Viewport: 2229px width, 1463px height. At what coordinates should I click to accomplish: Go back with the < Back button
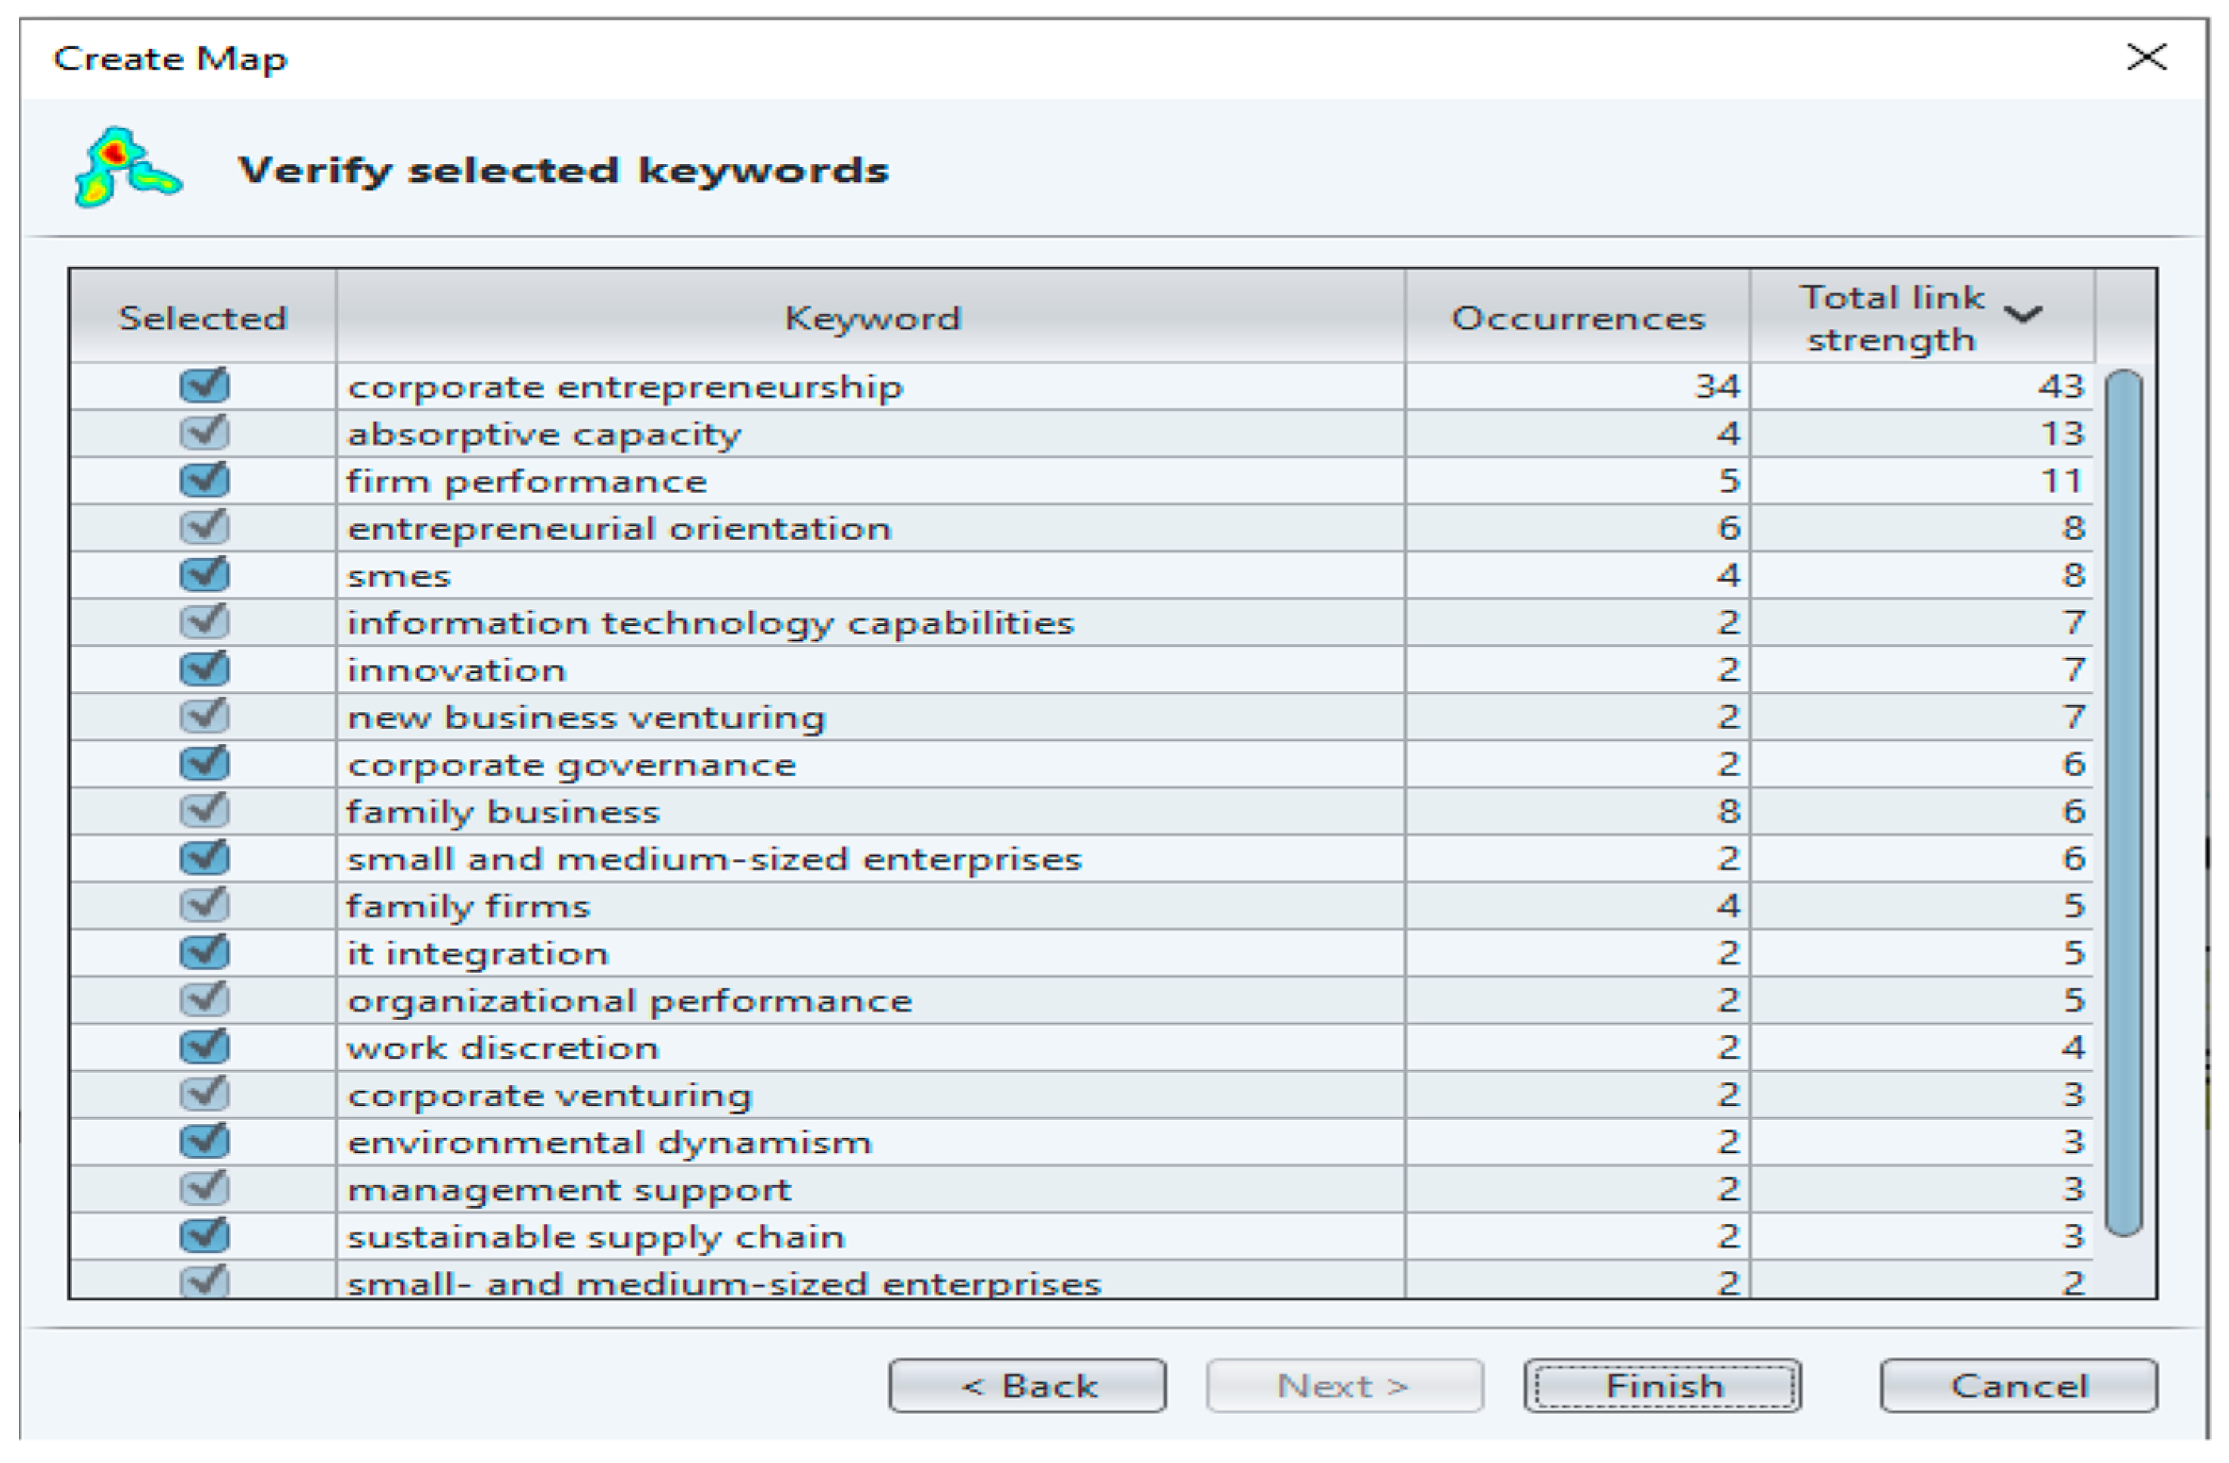pos(1027,1385)
